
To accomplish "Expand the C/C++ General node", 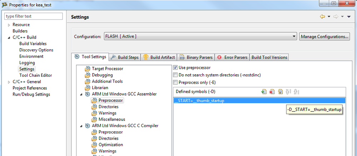I will [x=9, y=82].
